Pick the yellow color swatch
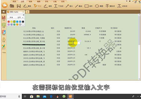 point(12,22)
